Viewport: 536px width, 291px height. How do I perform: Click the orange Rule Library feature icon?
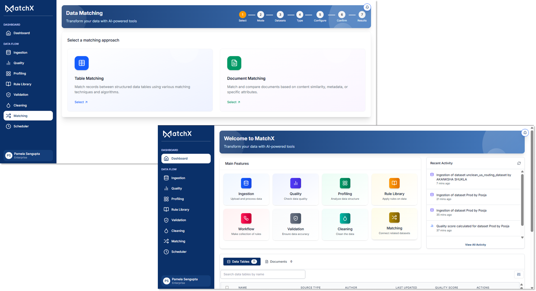pyautogui.click(x=394, y=183)
